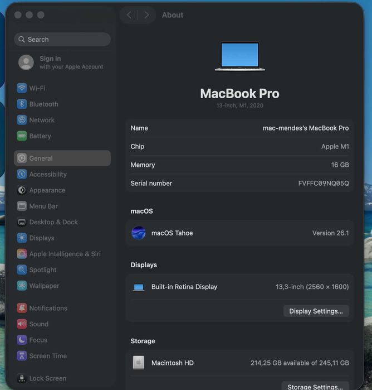Select the Focus moon icon
This screenshot has width=372, height=390.
22,340
